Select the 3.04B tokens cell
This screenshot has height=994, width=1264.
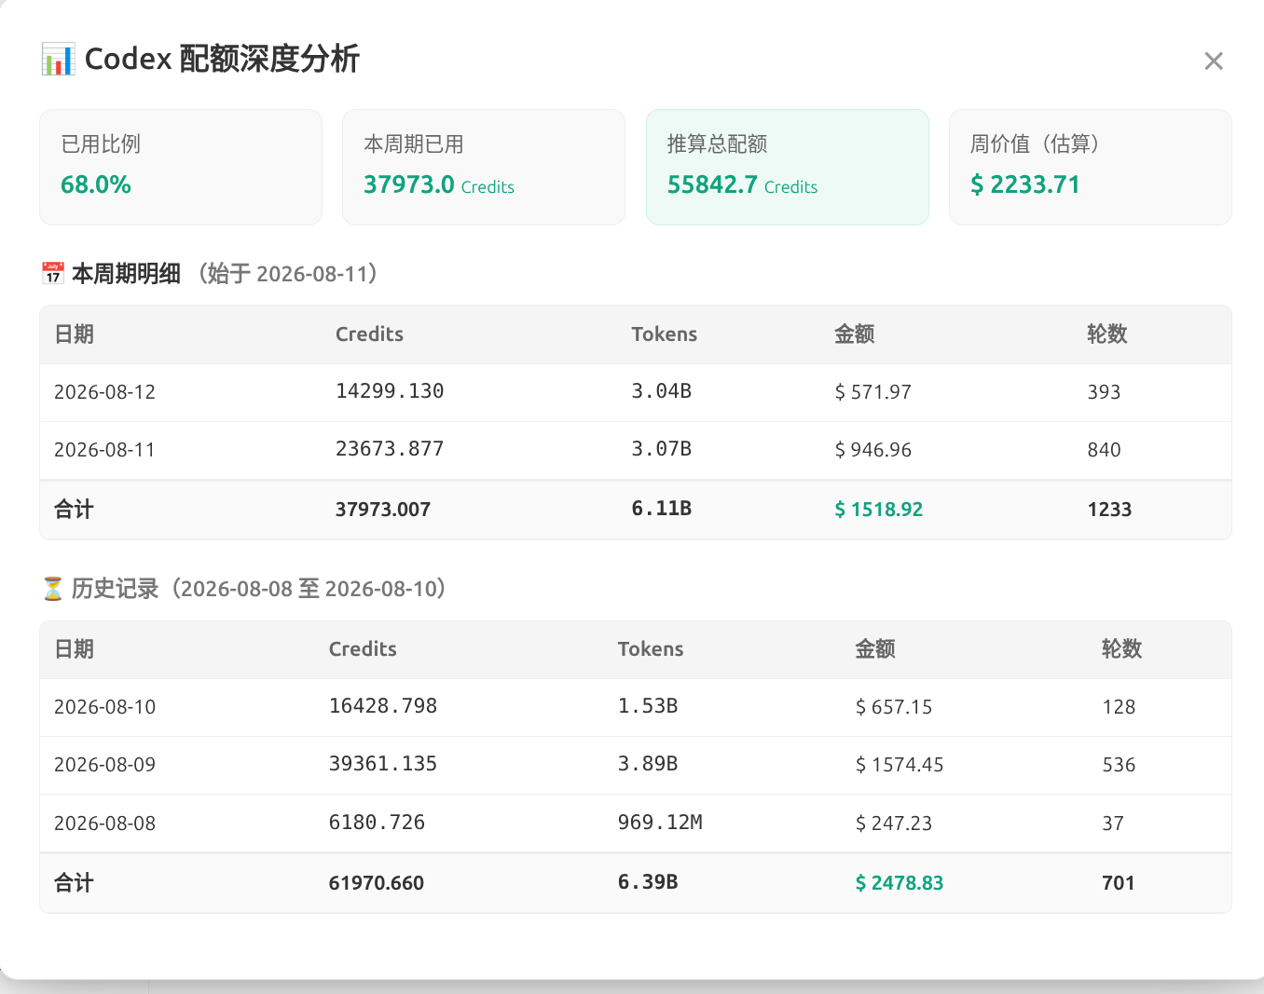[661, 391]
